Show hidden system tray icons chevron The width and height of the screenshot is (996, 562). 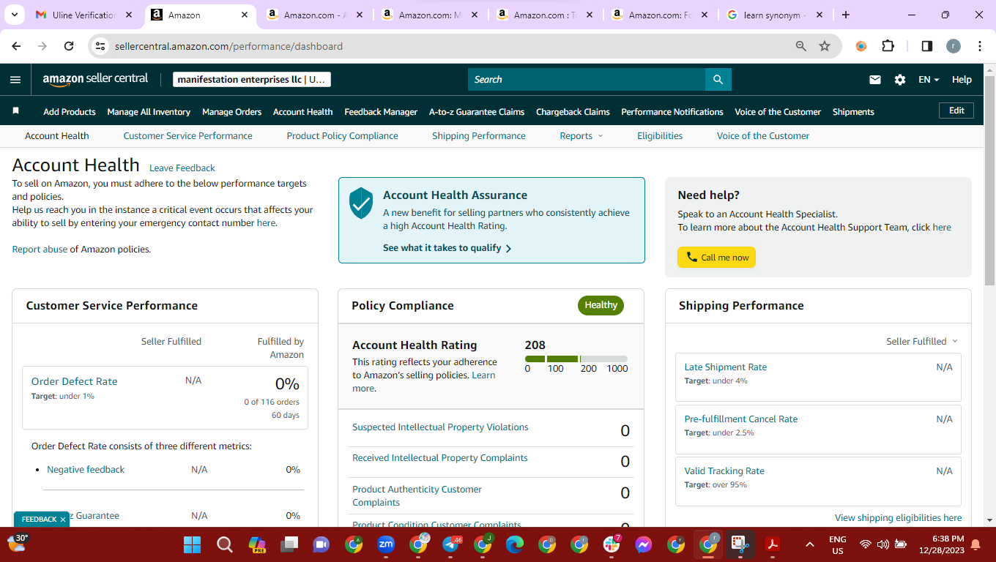pos(809,544)
